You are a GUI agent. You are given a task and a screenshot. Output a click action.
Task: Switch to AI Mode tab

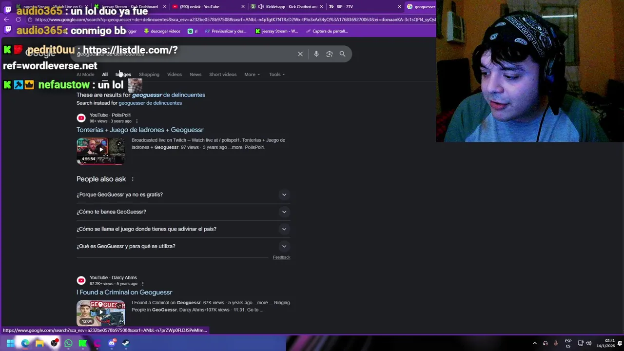85,75
